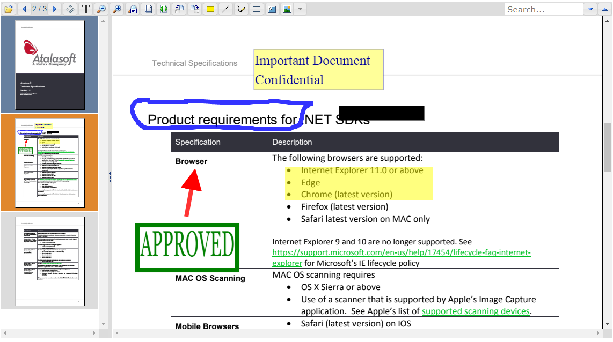Select the yellow highlight annotation tool

tap(210, 9)
